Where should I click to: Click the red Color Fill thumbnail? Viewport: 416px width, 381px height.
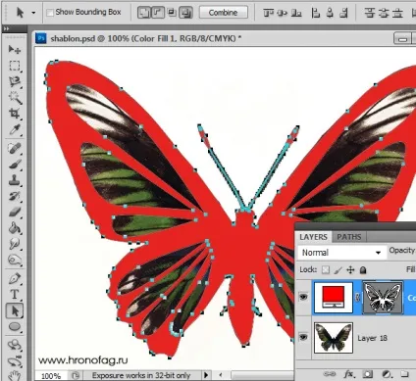pos(334,298)
